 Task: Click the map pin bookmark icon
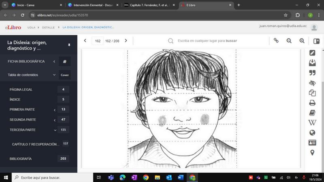pos(312,152)
